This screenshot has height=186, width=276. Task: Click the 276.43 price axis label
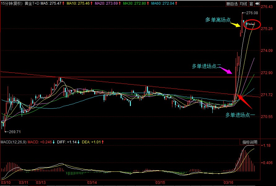click(267, 7)
